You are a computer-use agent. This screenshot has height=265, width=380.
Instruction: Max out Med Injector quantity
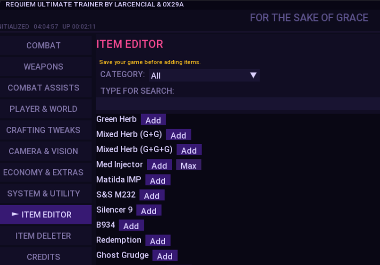(x=188, y=165)
